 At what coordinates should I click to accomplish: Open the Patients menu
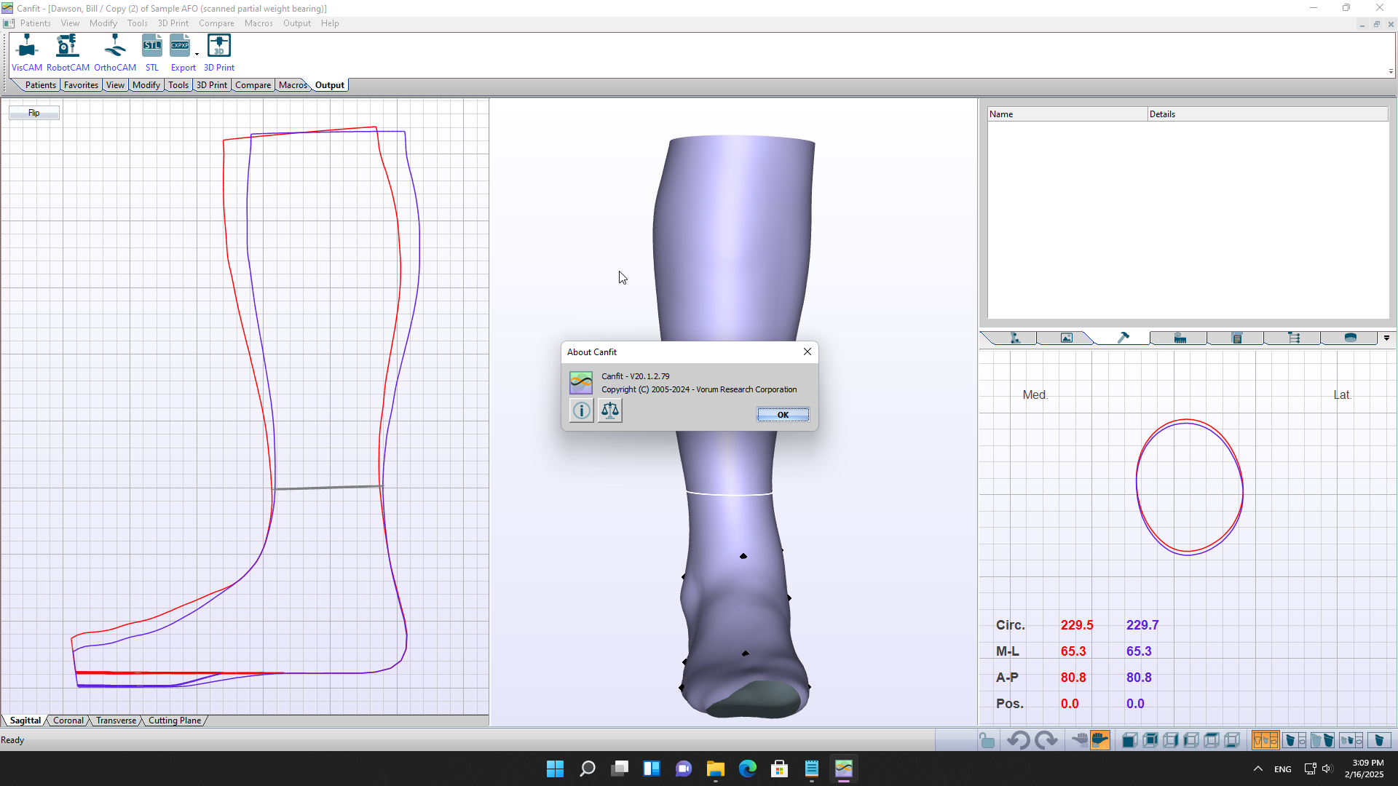[x=36, y=23]
